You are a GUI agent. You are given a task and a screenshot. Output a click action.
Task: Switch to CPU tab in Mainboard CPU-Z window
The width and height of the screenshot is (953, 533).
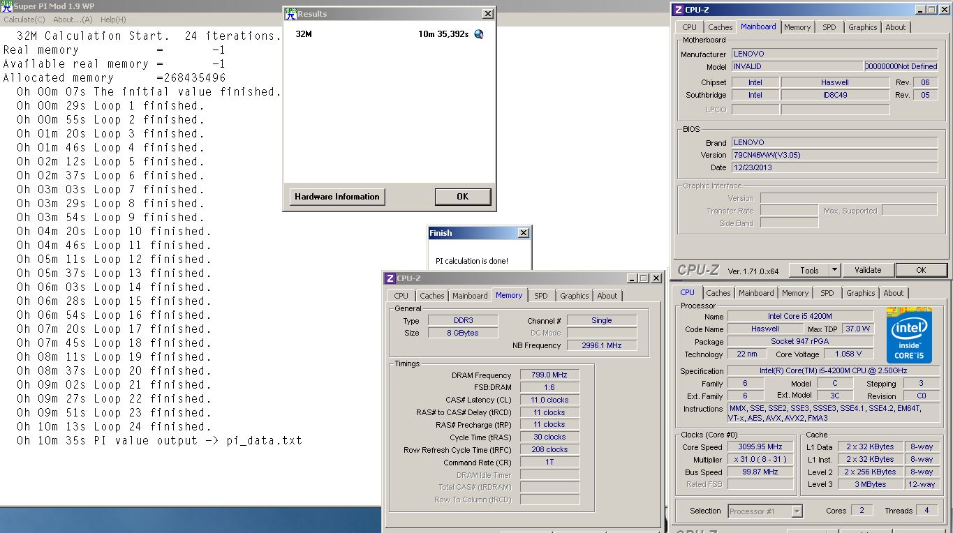[689, 27]
